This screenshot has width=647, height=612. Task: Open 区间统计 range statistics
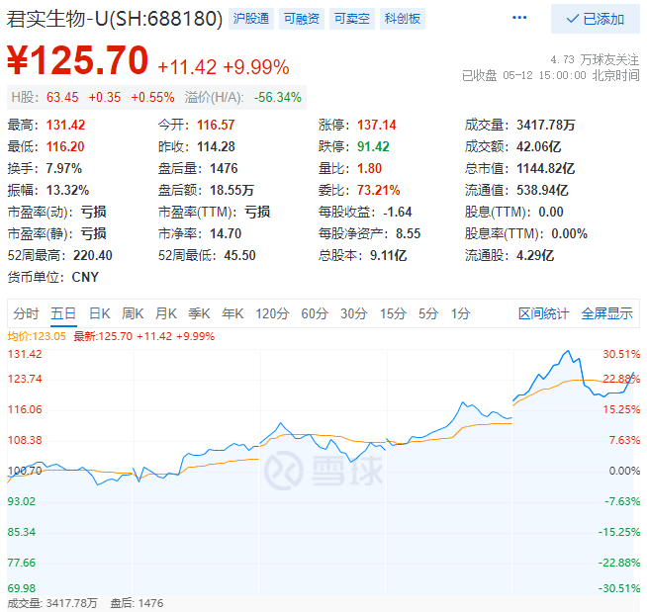pos(543,313)
